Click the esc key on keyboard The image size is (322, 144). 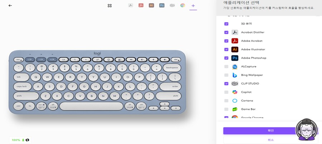[19, 60]
